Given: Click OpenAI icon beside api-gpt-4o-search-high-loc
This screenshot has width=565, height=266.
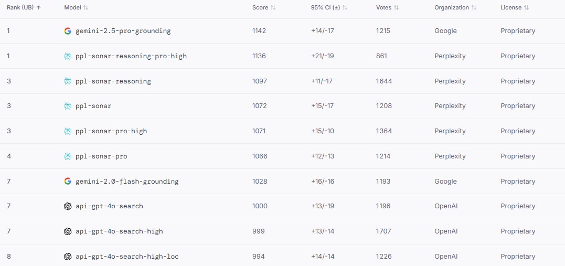Looking at the screenshot, I should (x=68, y=257).
